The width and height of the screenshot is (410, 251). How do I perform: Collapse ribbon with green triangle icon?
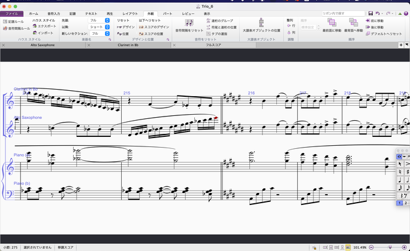(x=400, y=14)
